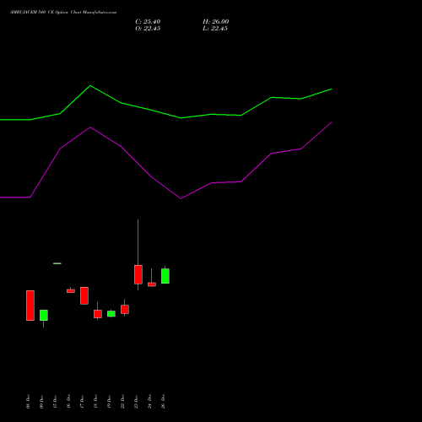Click the open value O: 22.45
The height and width of the screenshot is (422, 422).
(148, 29)
